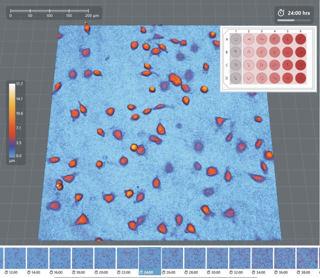Select the highlighted 24:00 timepoint thumbnail
This screenshot has width=320, height=278.
[150, 258]
